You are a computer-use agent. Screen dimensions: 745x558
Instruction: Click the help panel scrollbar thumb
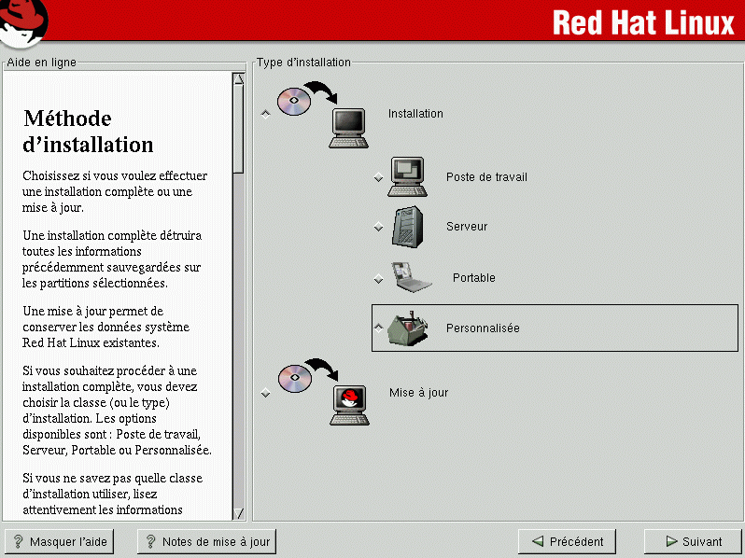coord(238,128)
